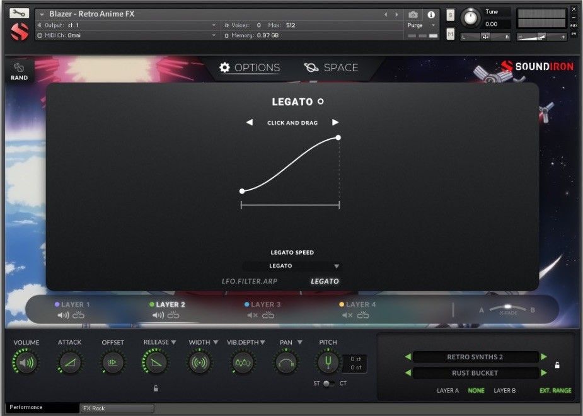Viewport: 583px width, 416px height.
Task: Switch to the SPACE tab
Action: point(331,68)
